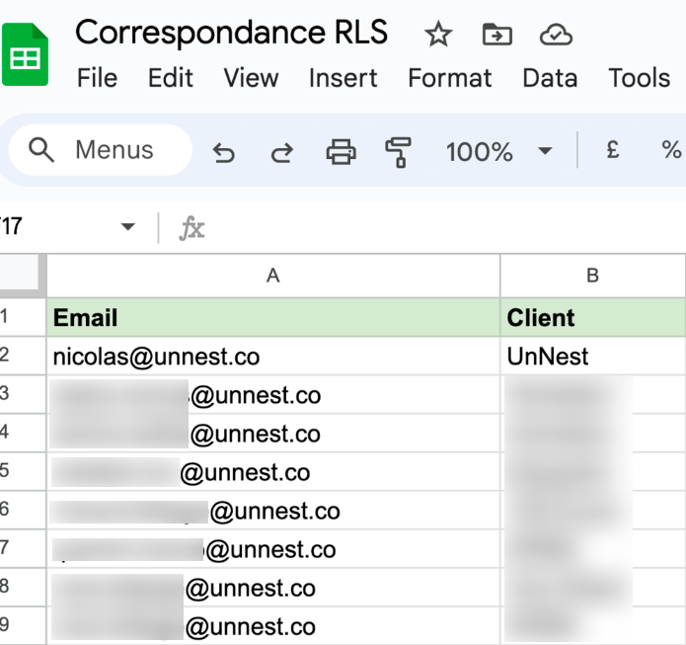Open the File menu

point(97,78)
